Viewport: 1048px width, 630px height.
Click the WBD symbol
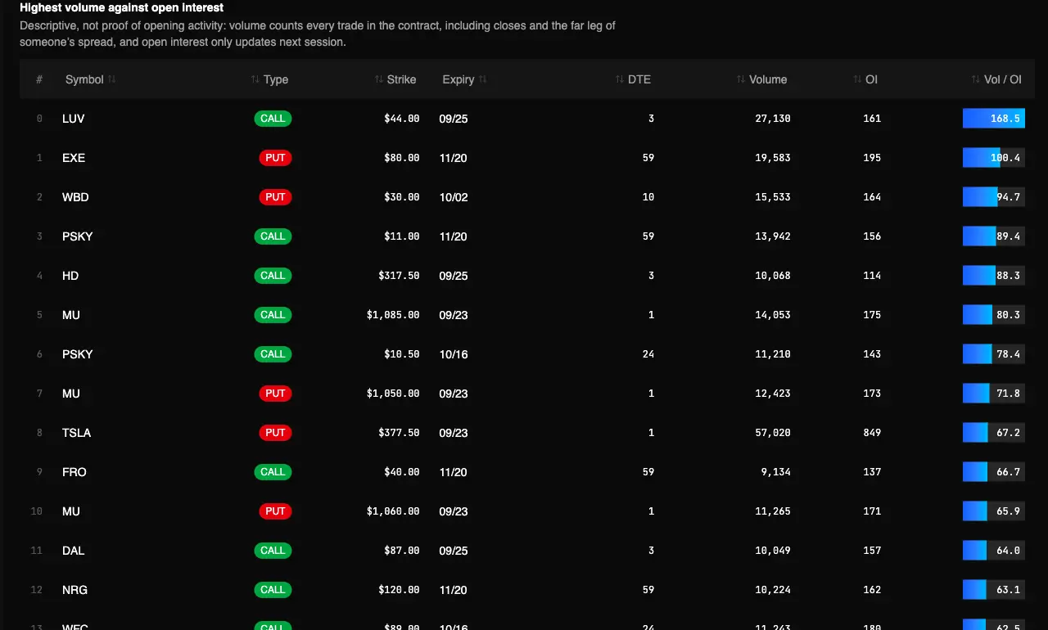[75, 197]
